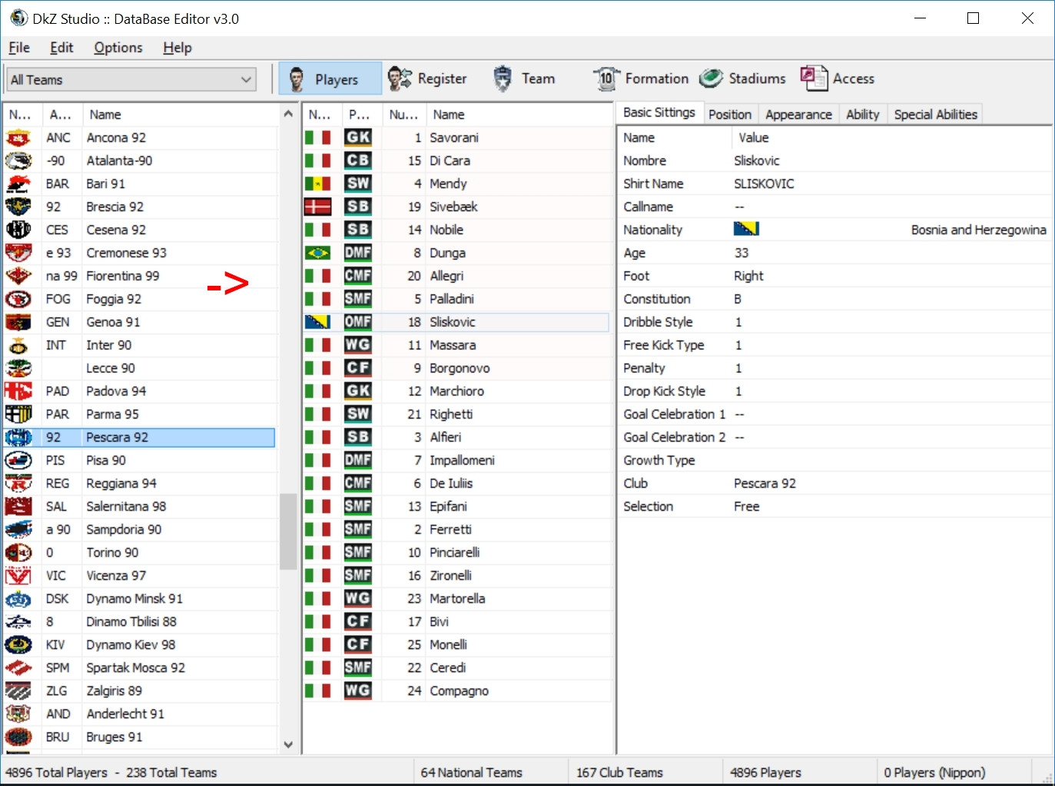This screenshot has height=786, width=1055.
Task: Open the File menu
Action: click(x=19, y=48)
